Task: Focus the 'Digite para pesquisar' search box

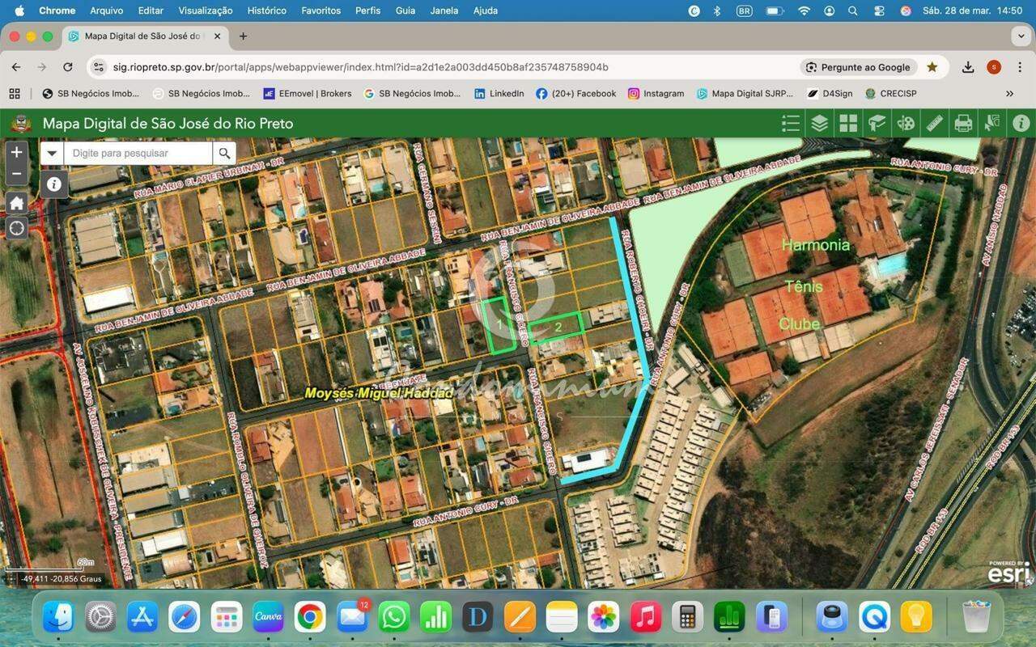Action: coord(138,153)
